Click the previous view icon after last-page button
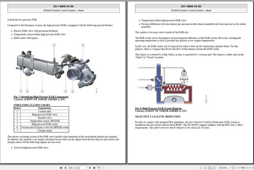The height and width of the screenshot is (170, 254). click(x=99, y=168)
